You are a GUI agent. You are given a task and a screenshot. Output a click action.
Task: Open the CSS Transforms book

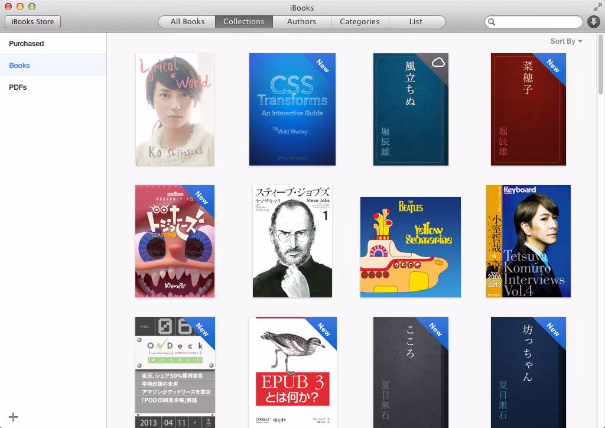[292, 109]
